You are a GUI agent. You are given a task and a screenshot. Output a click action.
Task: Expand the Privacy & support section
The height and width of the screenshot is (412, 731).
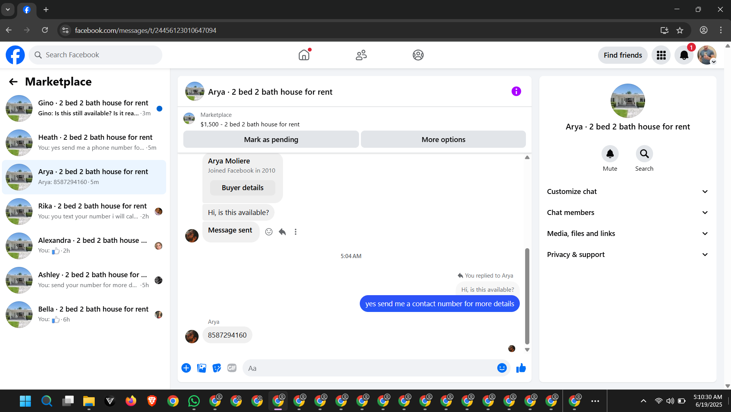tap(627, 255)
